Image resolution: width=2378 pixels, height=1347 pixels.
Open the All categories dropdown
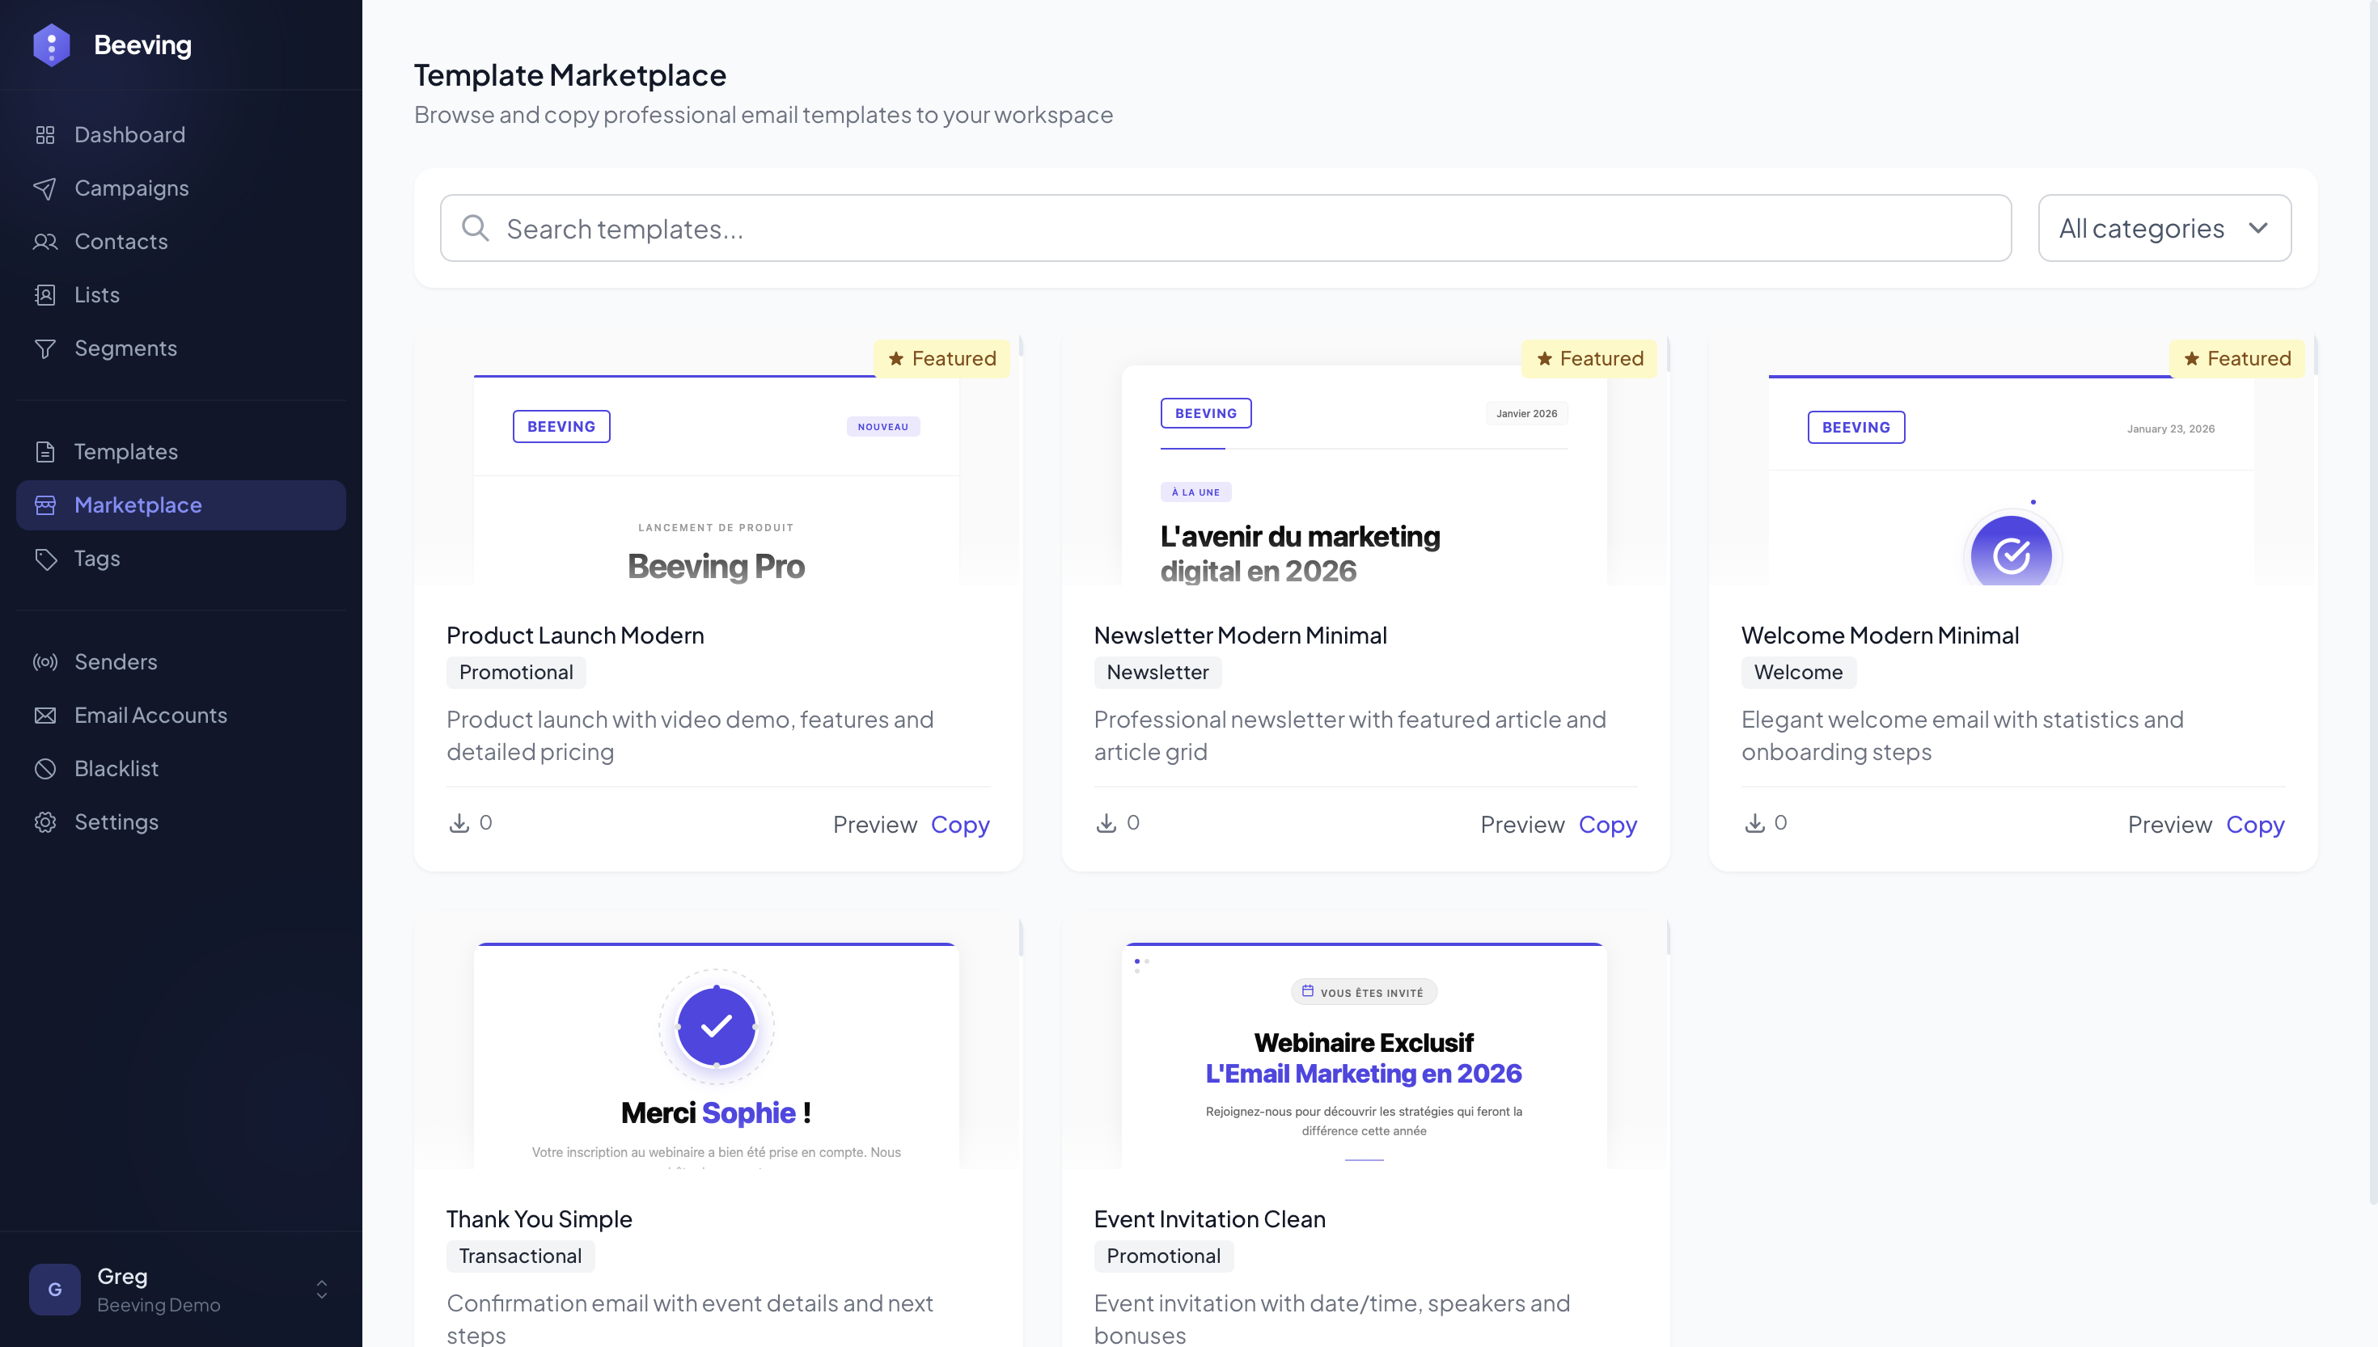tap(2164, 227)
